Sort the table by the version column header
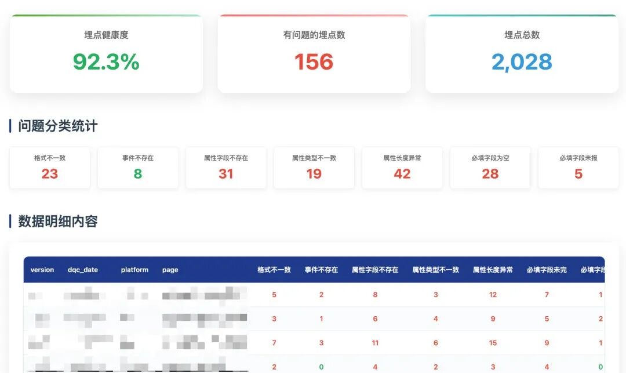 (42, 270)
